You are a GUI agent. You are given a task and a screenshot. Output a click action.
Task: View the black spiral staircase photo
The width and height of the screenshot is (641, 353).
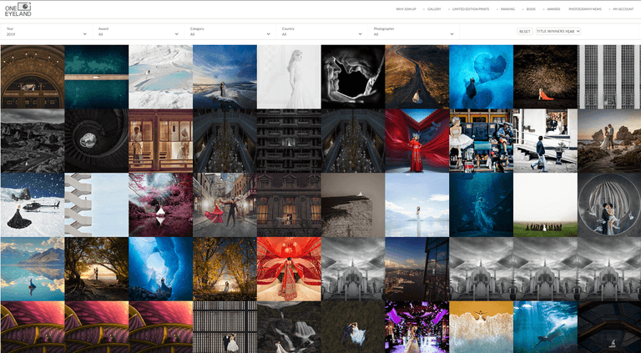click(x=96, y=140)
